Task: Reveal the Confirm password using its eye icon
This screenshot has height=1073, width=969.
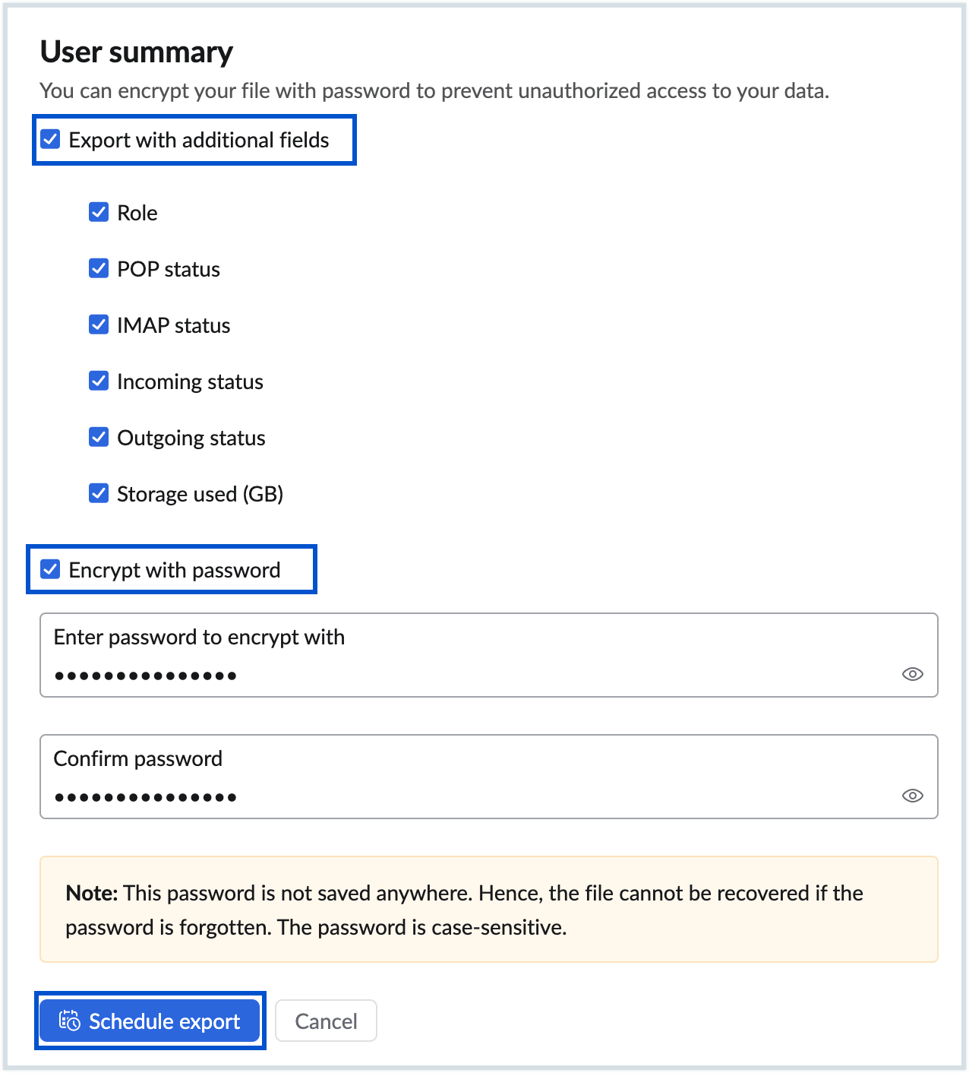Action: [x=912, y=796]
